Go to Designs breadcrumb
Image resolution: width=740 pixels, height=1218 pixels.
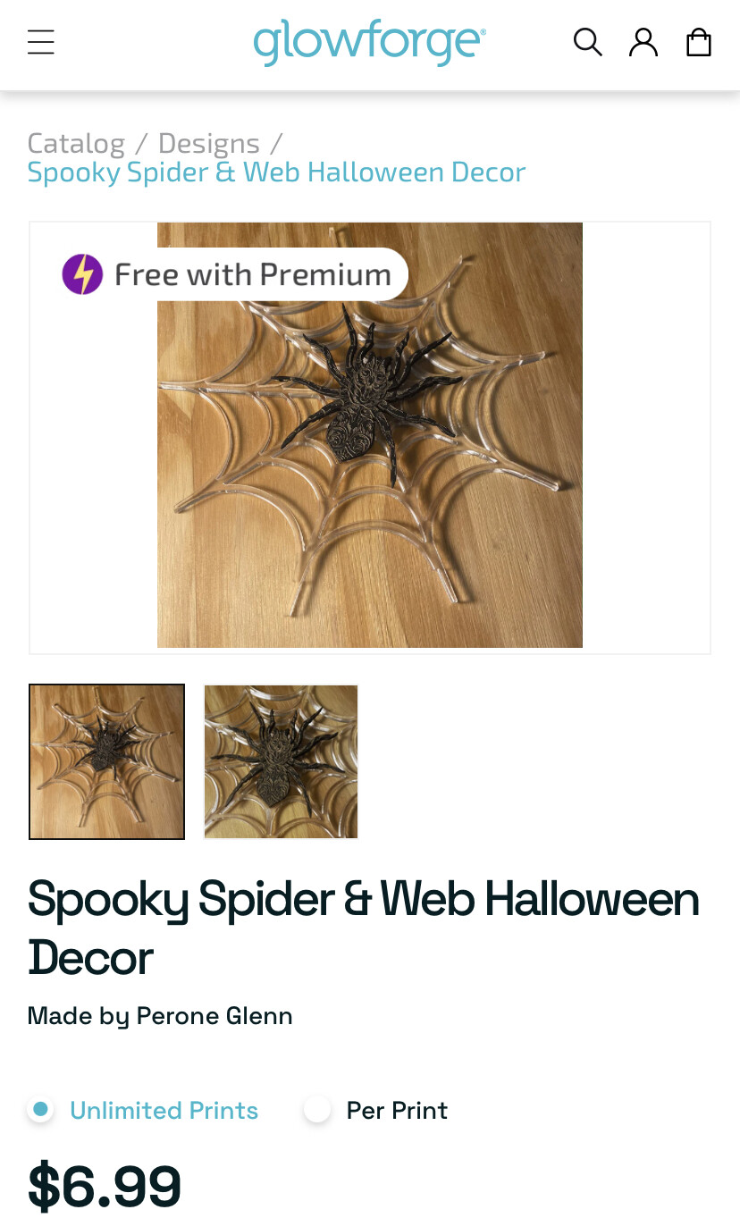(209, 143)
